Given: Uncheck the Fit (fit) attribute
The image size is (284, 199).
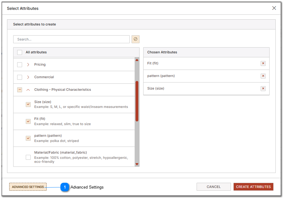Looking at the screenshot, I should (x=28, y=121).
